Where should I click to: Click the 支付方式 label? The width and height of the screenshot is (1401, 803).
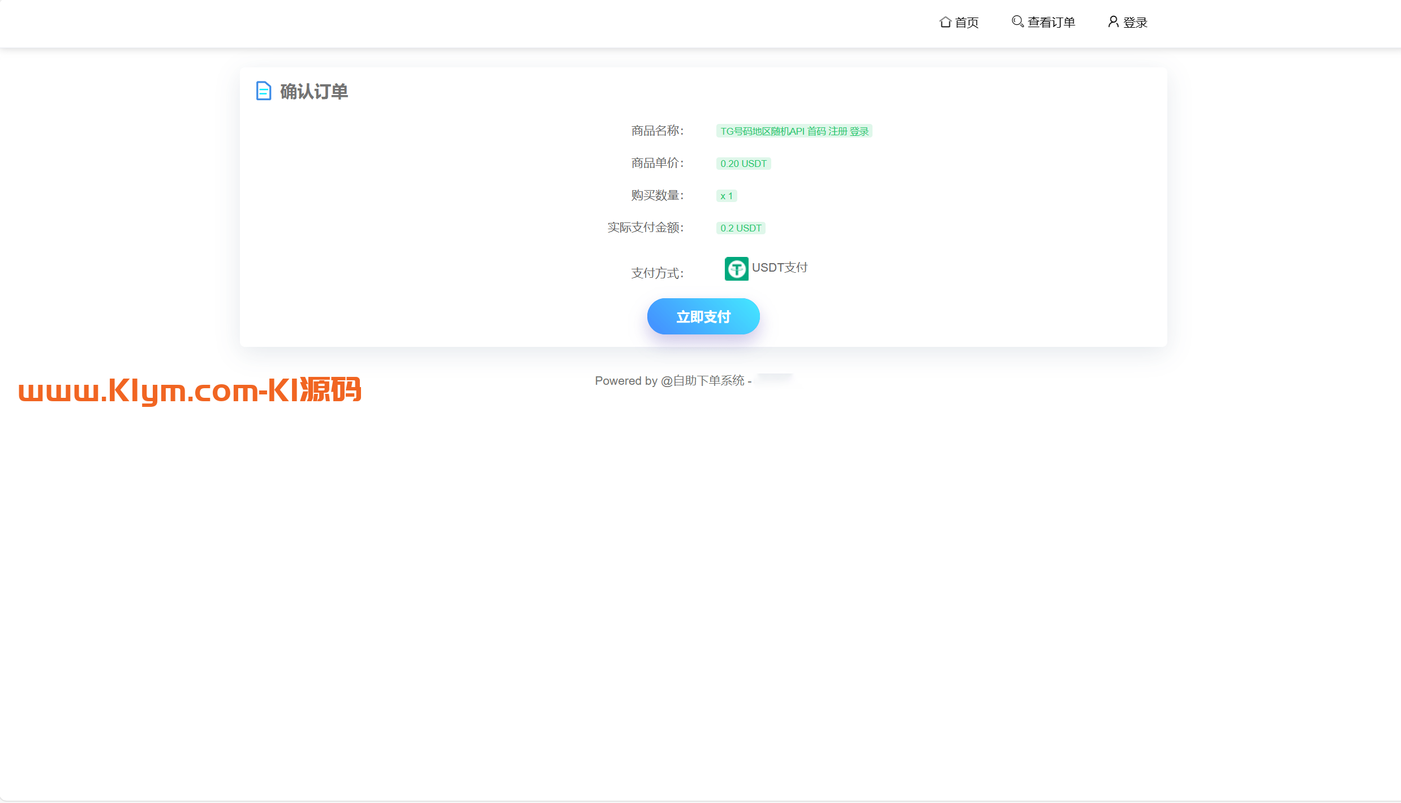click(657, 273)
